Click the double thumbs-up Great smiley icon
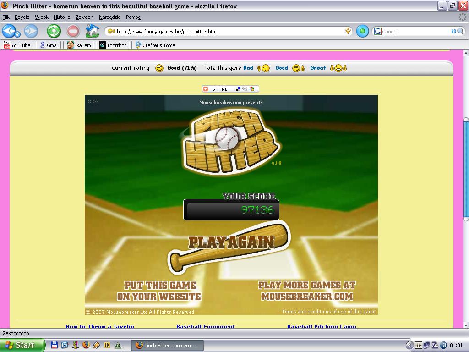Screen dimensions: 469x352 pyautogui.click(x=338, y=69)
